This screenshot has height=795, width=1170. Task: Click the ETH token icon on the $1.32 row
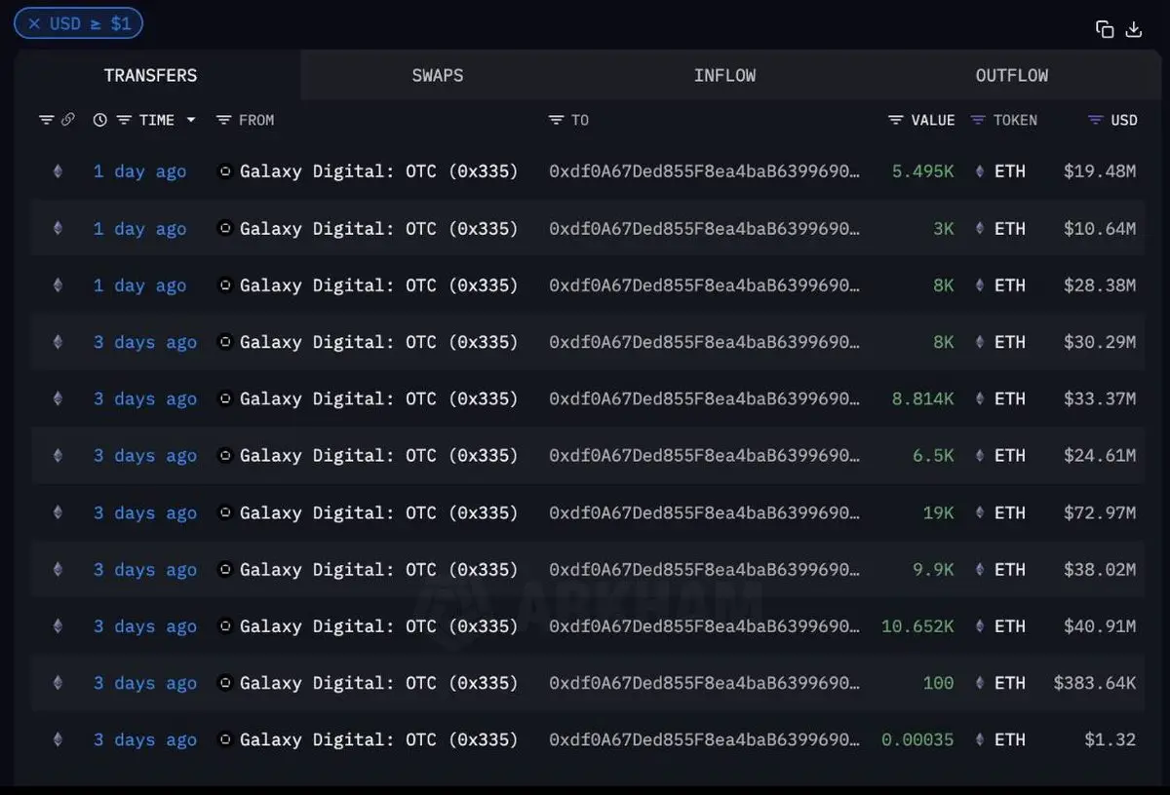tap(980, 739)
